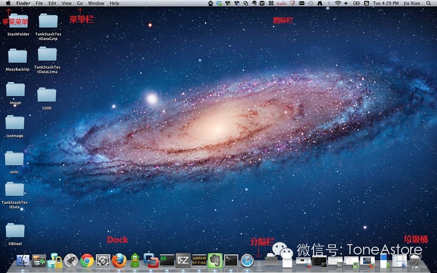Open Safari from the Dock
The image size is (437, 273).
[247, 260]
